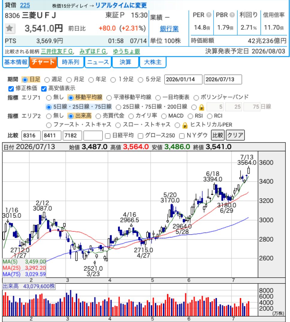Open the PER help question-mark icon
This screenshot has width=290, height=322.
click(x=209, y=15)
